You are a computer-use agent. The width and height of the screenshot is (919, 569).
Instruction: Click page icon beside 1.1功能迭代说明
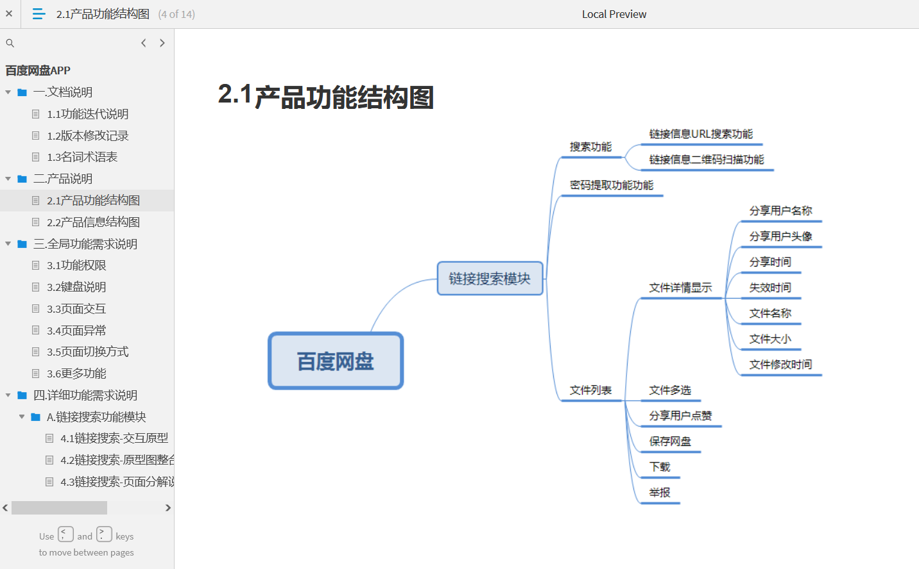tap(36, 114)
